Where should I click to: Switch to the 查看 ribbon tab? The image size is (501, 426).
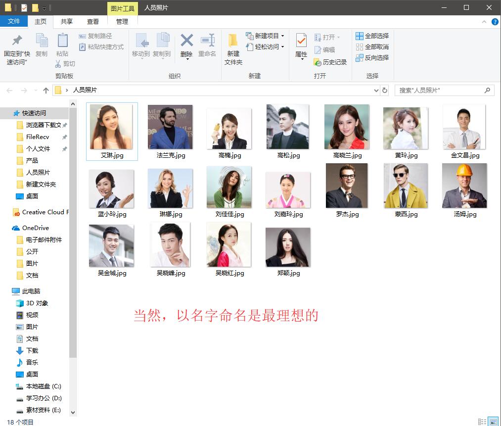point(93,21)
